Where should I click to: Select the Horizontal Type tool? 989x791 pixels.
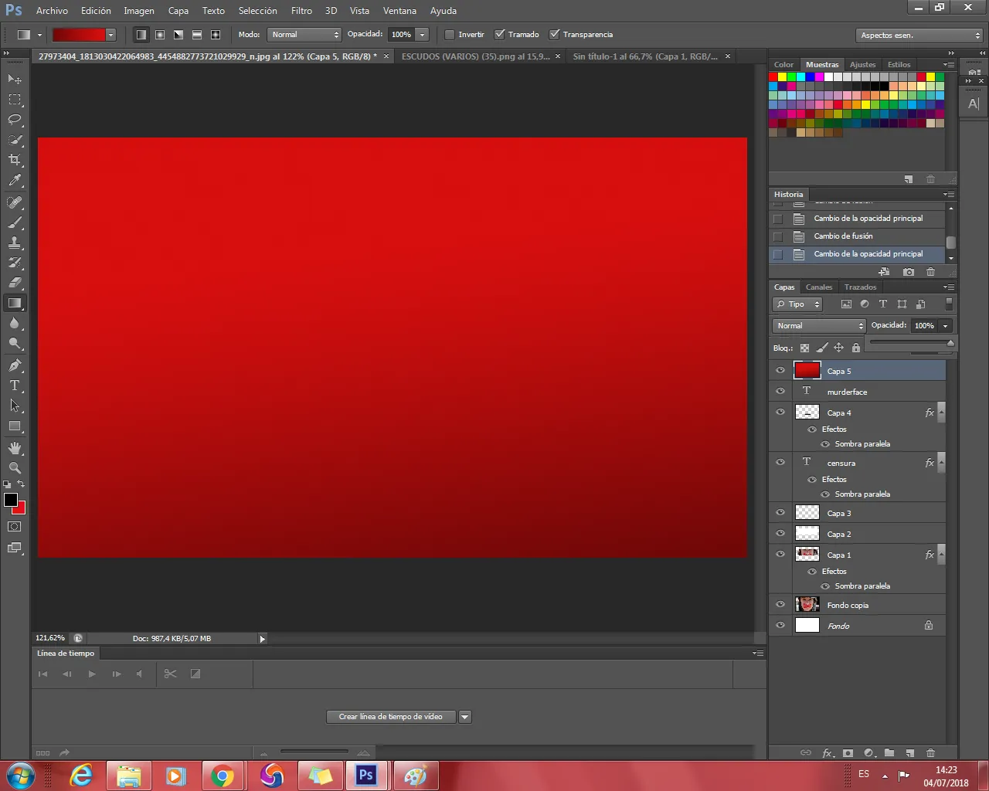[x=15, y=385]
